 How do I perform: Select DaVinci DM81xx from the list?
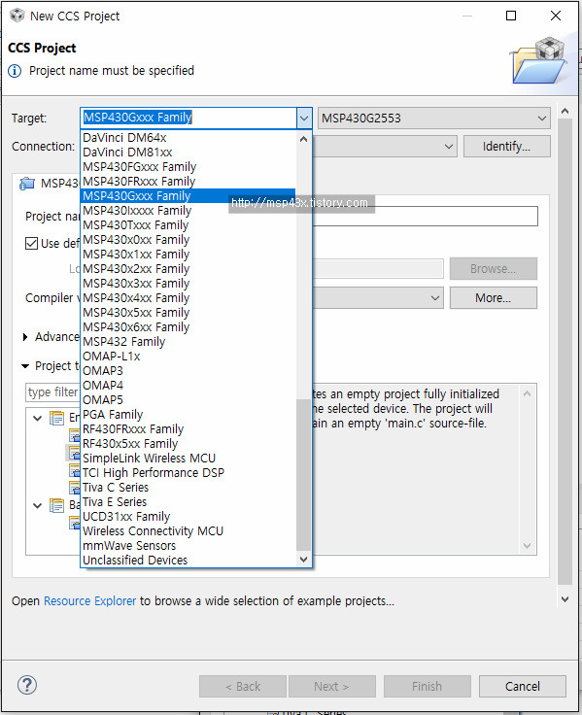[188, 153]
